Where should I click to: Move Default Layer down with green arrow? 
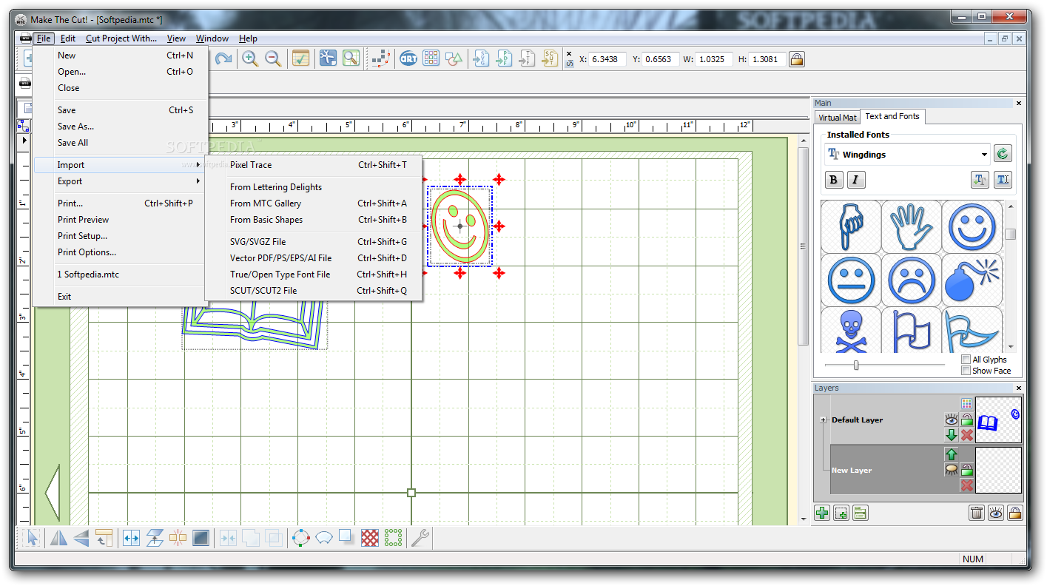point(952,435)
